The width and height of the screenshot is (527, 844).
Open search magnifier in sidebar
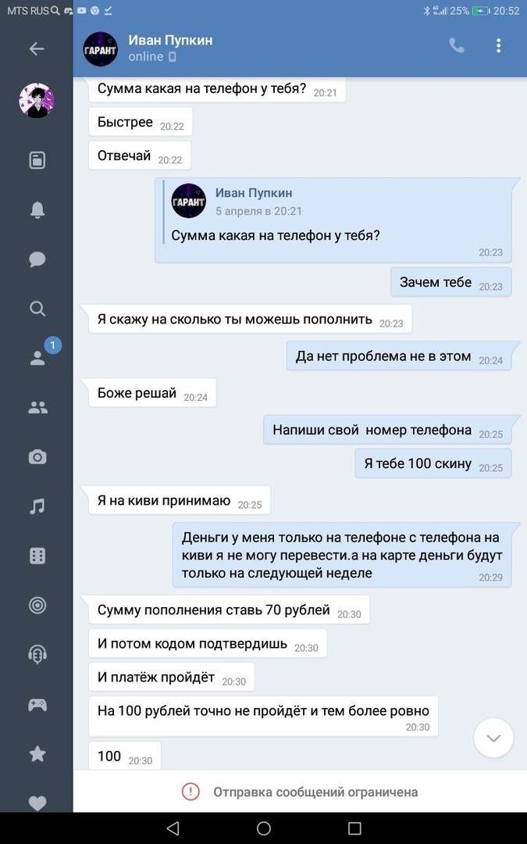(37, 309)
